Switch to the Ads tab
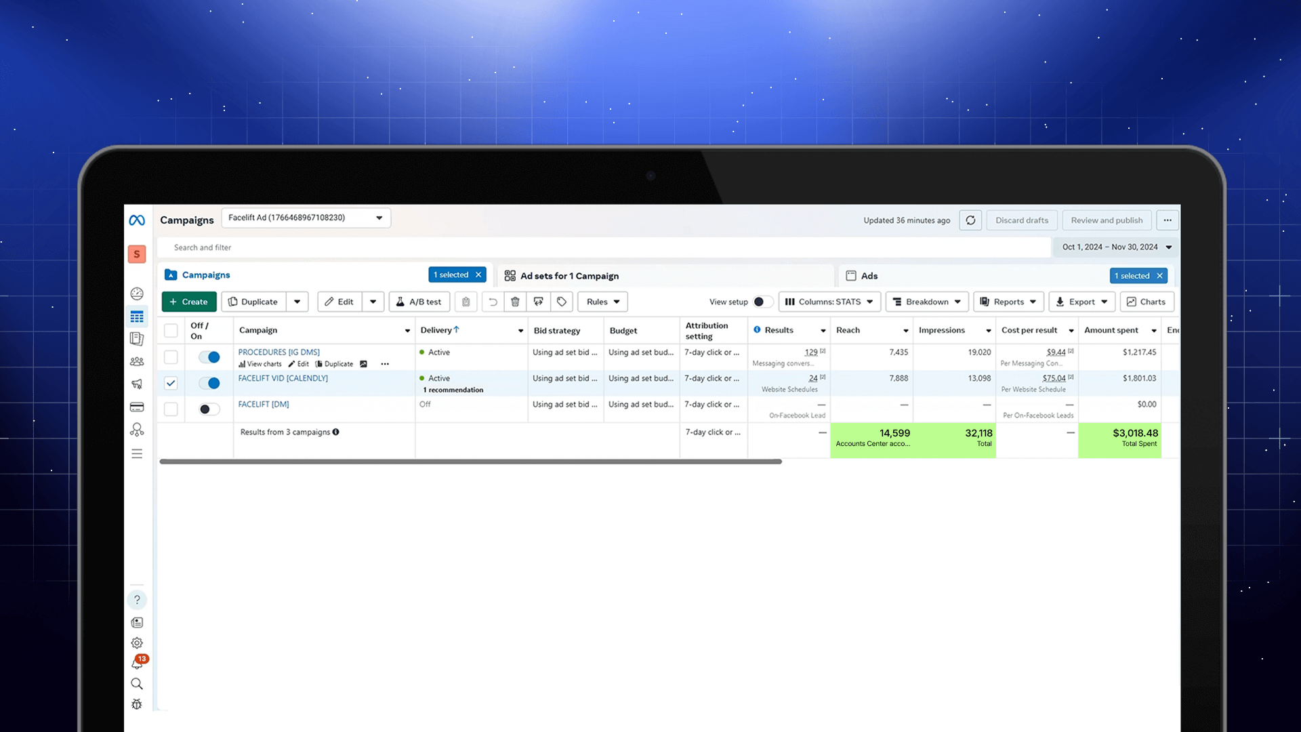The height and width of the screenshot is (732, 1301). coord(869,276)
